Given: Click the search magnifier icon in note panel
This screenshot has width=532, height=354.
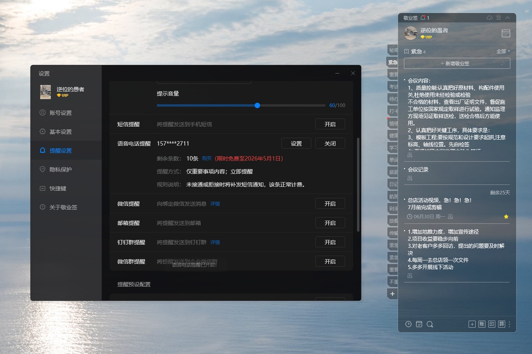Looking at the screenshot, I should (430, 324).
